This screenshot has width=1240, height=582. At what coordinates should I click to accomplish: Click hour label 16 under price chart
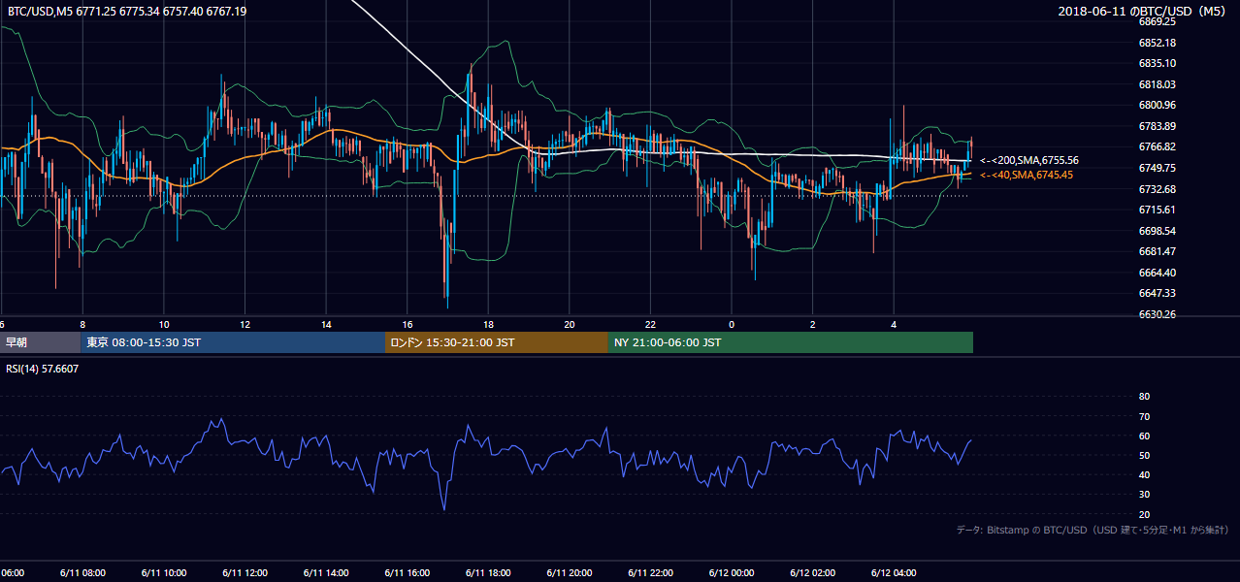(408, 324)
